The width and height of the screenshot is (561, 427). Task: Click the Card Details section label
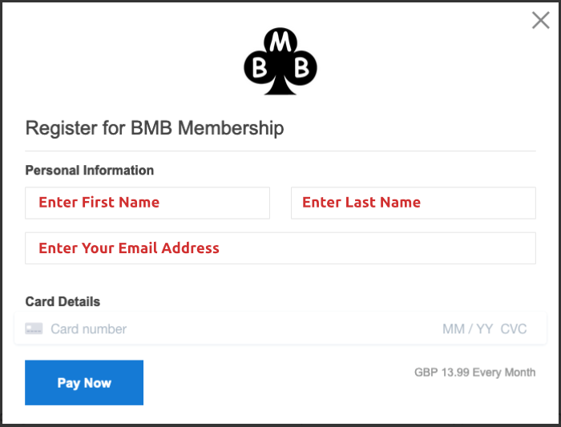(x=63, y=302)
